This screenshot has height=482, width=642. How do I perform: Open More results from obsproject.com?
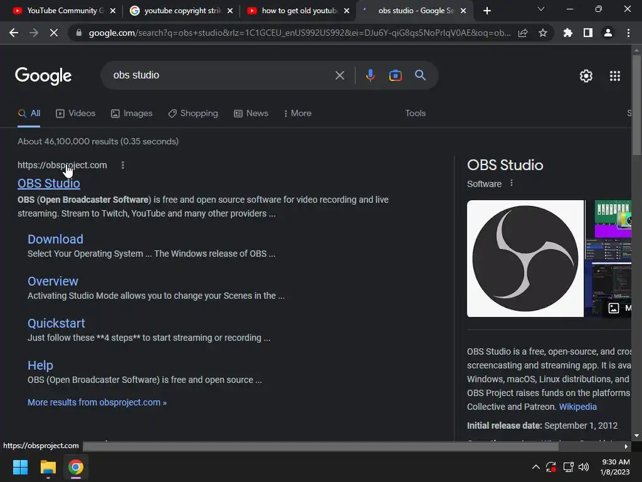point(97,402)
